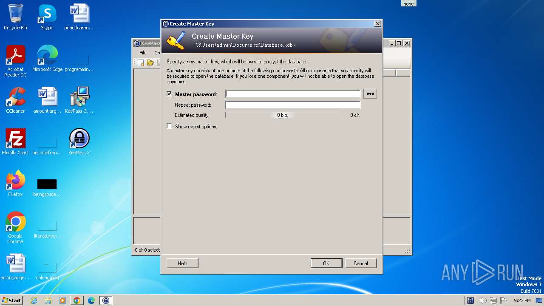The width and height of the screenshot is (544, 306).
Task: Enable Show expert options checkbox
Action: point(169,126)
